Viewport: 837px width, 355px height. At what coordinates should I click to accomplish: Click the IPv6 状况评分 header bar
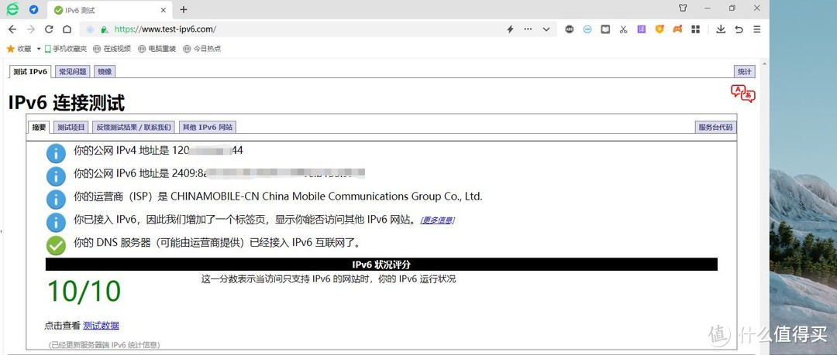[x=381, y=265]
